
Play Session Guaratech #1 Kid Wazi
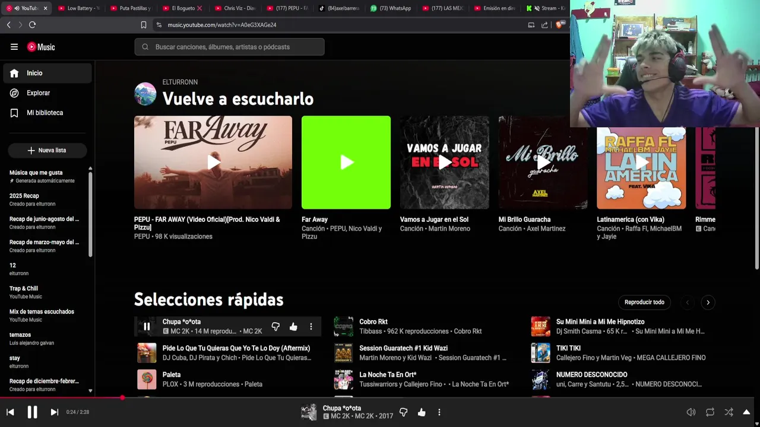pos(344,353)
